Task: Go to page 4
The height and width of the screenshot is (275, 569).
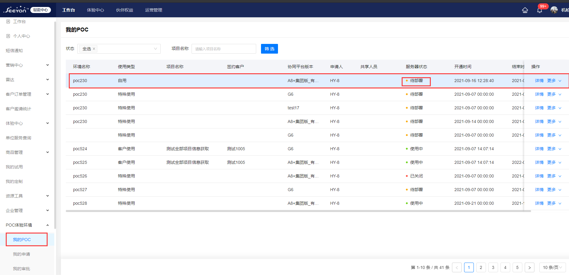Action: pos(505,267)
